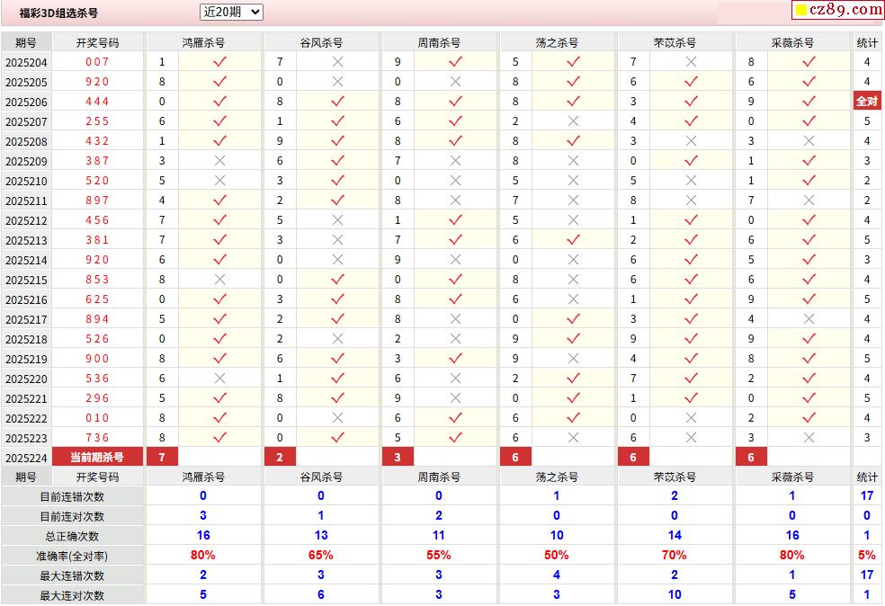Click the 准确率(全对率) row label

(72, 556)
